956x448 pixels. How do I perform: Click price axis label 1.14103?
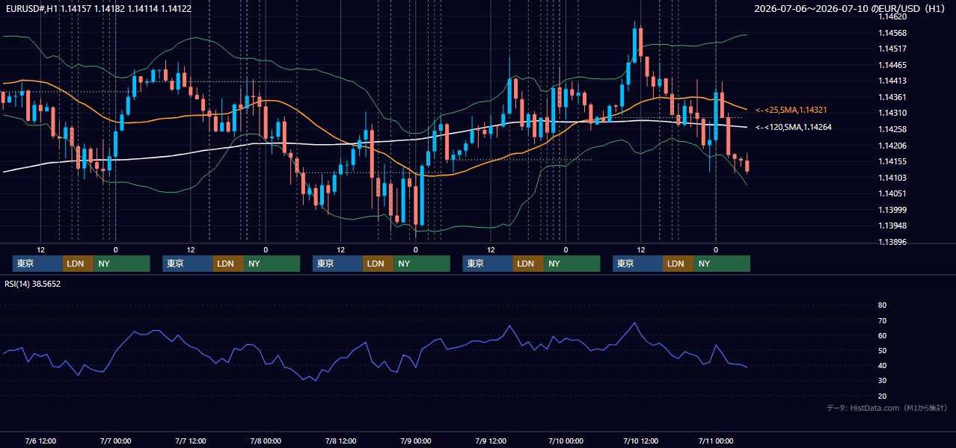[x=892, y=178]
